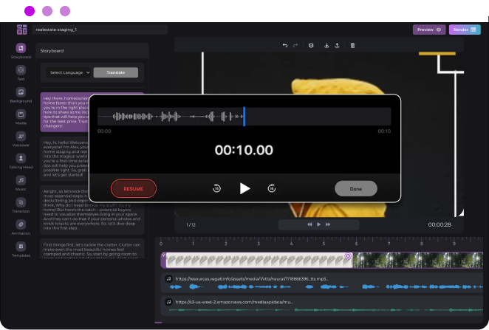Click Done in the recording dialog
489x330 pixels.
[356, 188]
